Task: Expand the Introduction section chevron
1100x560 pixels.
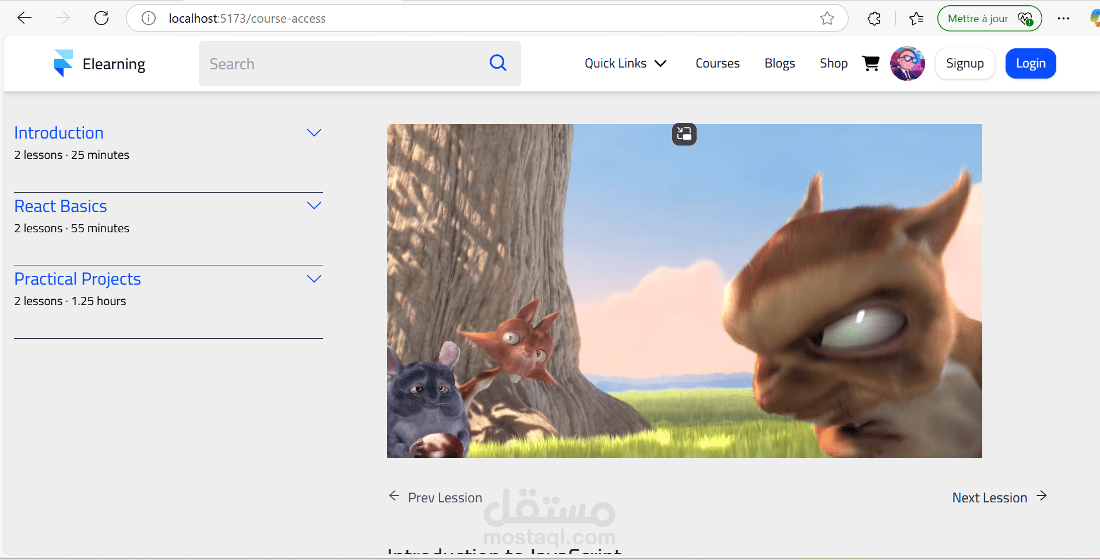Action: click(x=314, y=133)
